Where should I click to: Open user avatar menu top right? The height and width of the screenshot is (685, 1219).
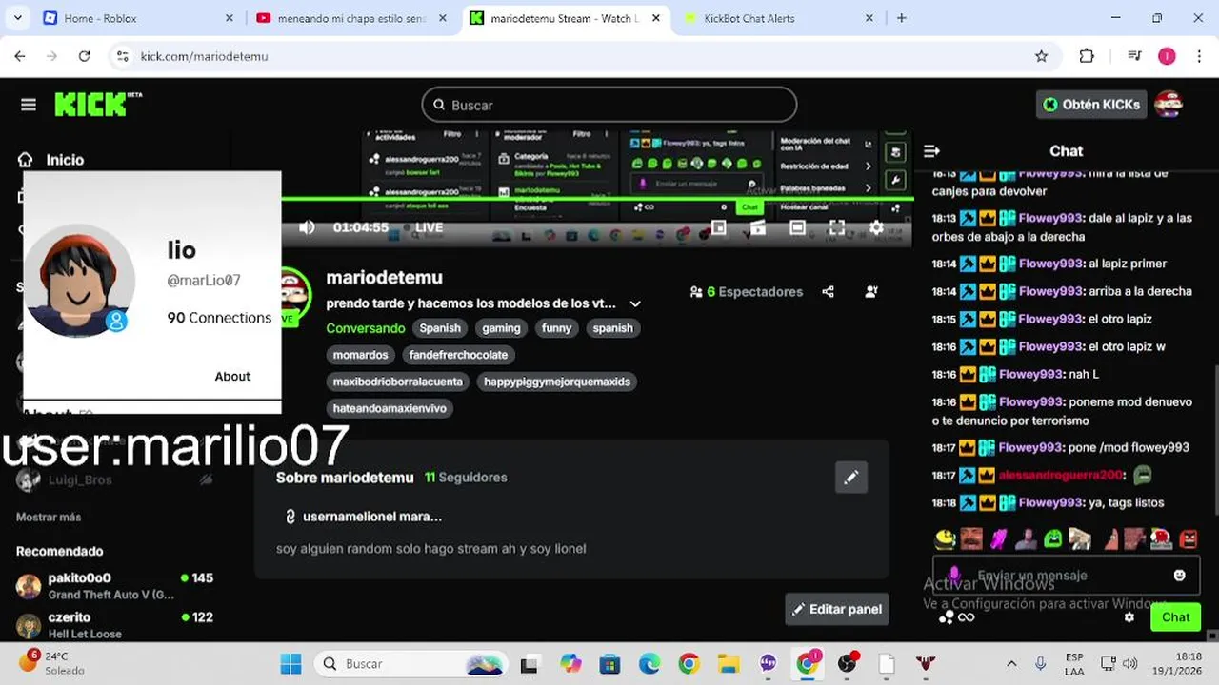pos(1169,104)
